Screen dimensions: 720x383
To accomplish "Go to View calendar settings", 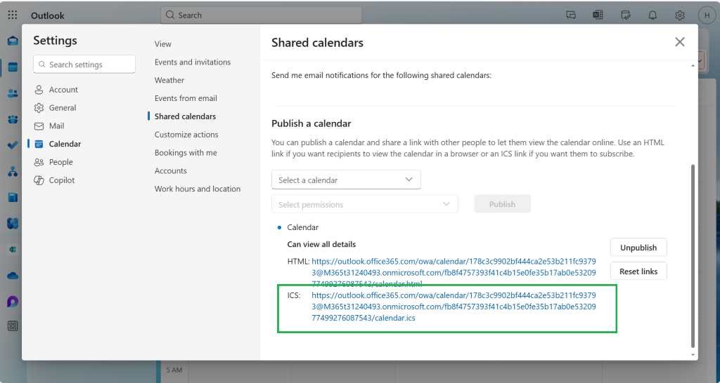I will (x=163, y=44).
